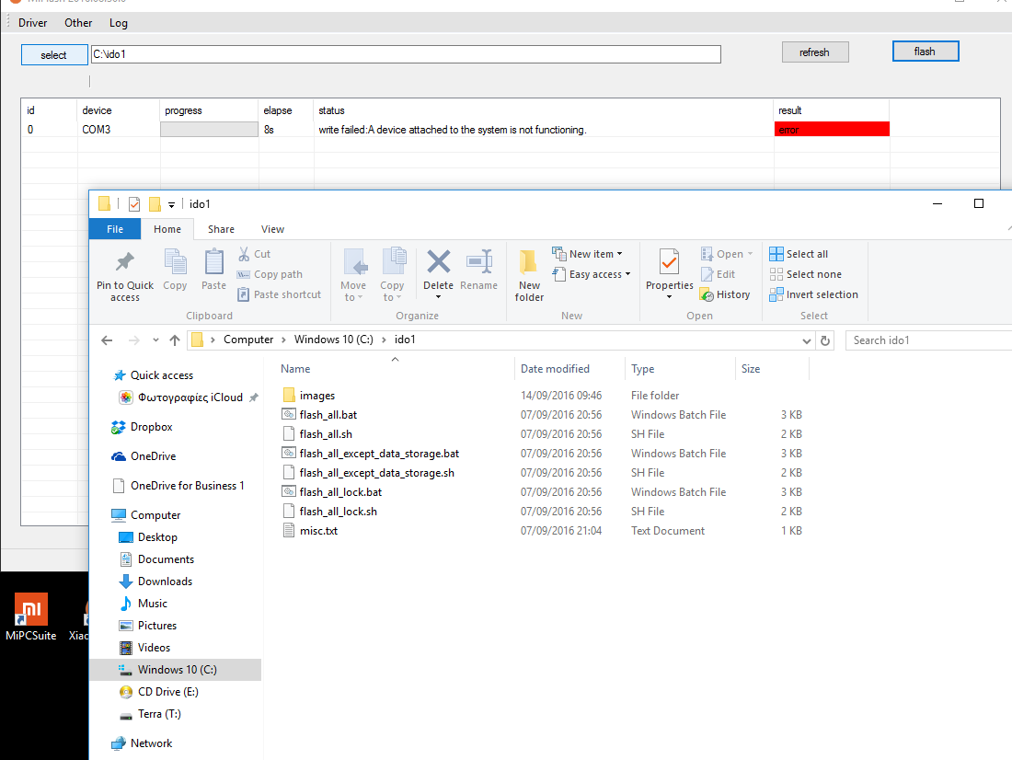Image resolution: width=1012 pixels, height=760 pixels.
Task: Click the Pin to Quick access icon
Action: [125, 263]
